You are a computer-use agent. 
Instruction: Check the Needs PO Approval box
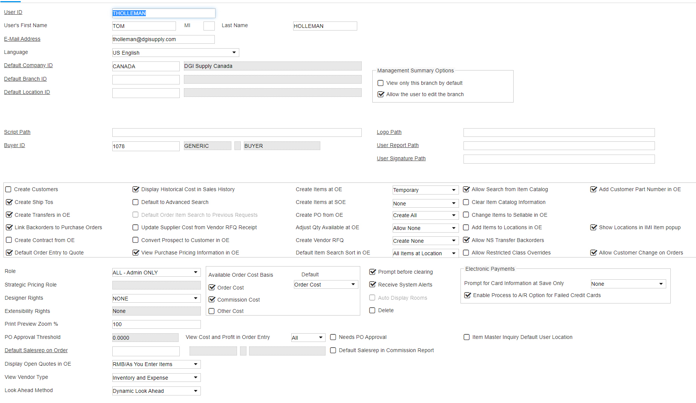coord(333,337)
